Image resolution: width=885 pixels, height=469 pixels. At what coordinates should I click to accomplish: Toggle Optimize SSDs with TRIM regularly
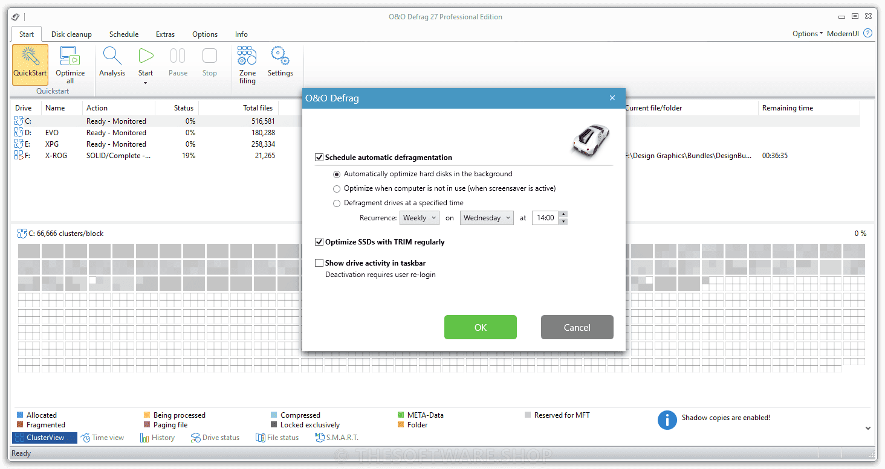(x=319, y=242)
